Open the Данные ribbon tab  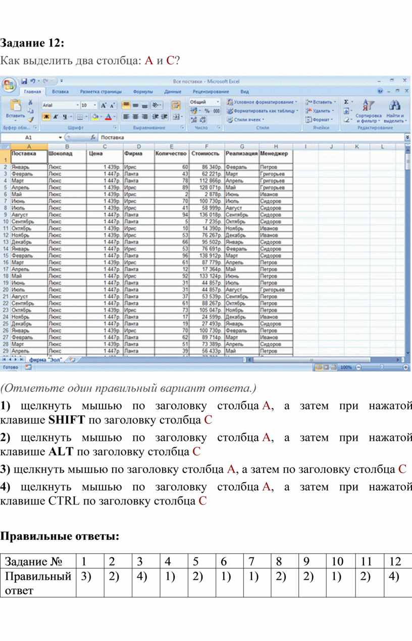tap(173, 91)
